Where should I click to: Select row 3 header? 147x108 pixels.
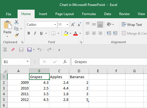(4, 88)
